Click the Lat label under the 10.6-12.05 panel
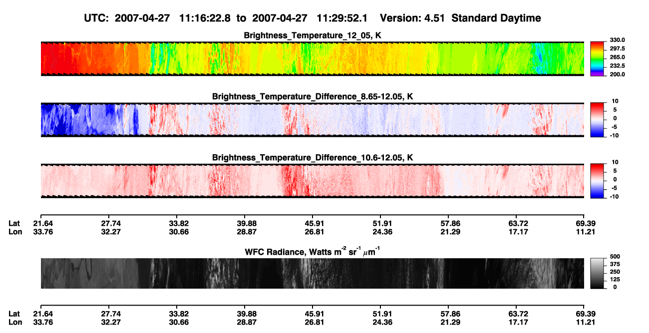 (14, 223)
